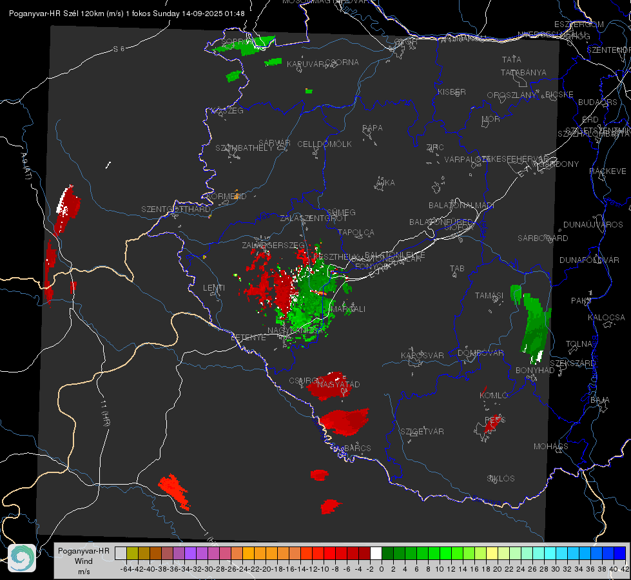Click the MOHACS city label
Image resolution: width=631 pixels, height=580 pixels.
[551, 447]
